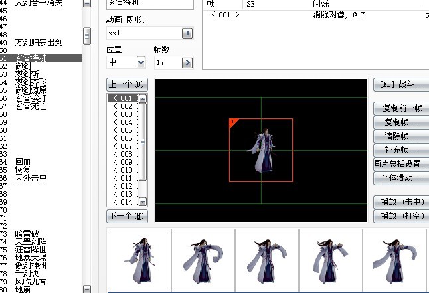Expand the 位置 position dropdown showing 中
The width and height of the screenshot is (429, 293).
point(141,62)
